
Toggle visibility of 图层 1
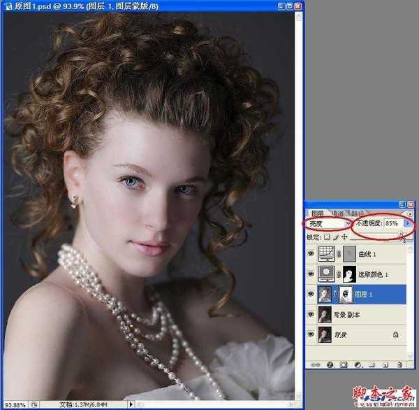tap(311, 294)
